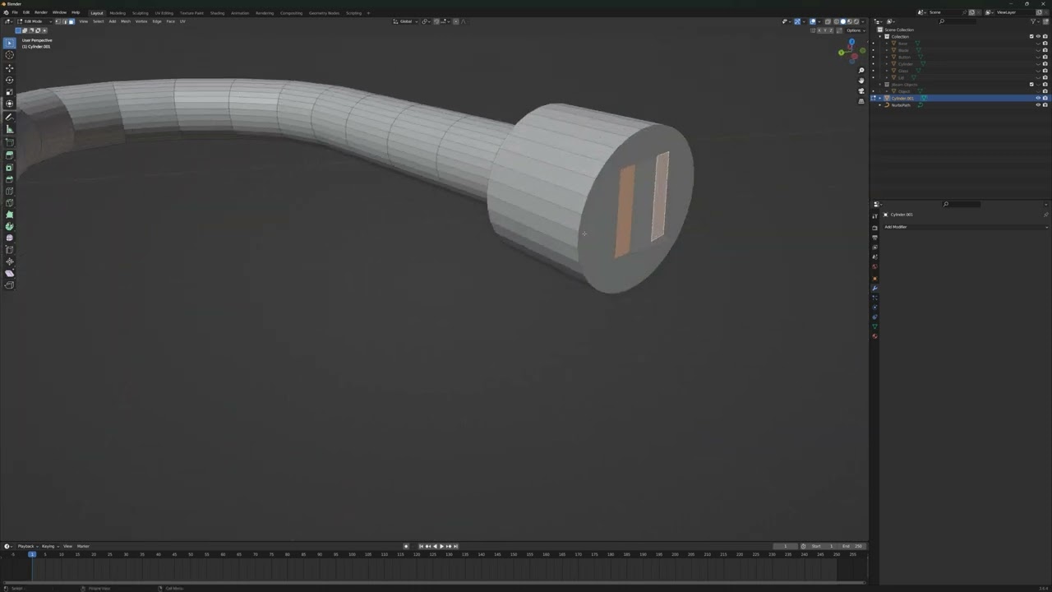
Task: Collapse the Collection in outliner
Action: click(x=879, y=36)
